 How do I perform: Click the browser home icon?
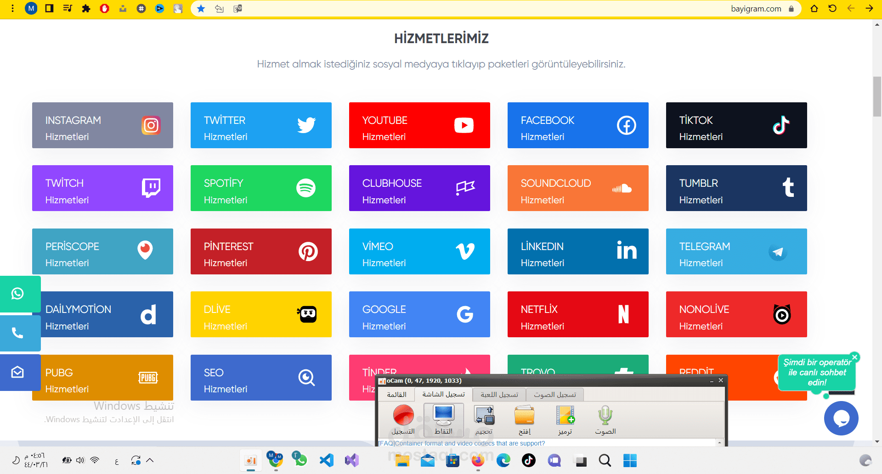pos(814,8)
